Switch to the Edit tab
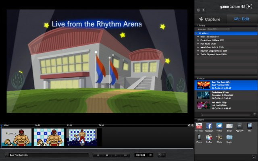This screenshot has width=258, height=161. pos(242,19)
